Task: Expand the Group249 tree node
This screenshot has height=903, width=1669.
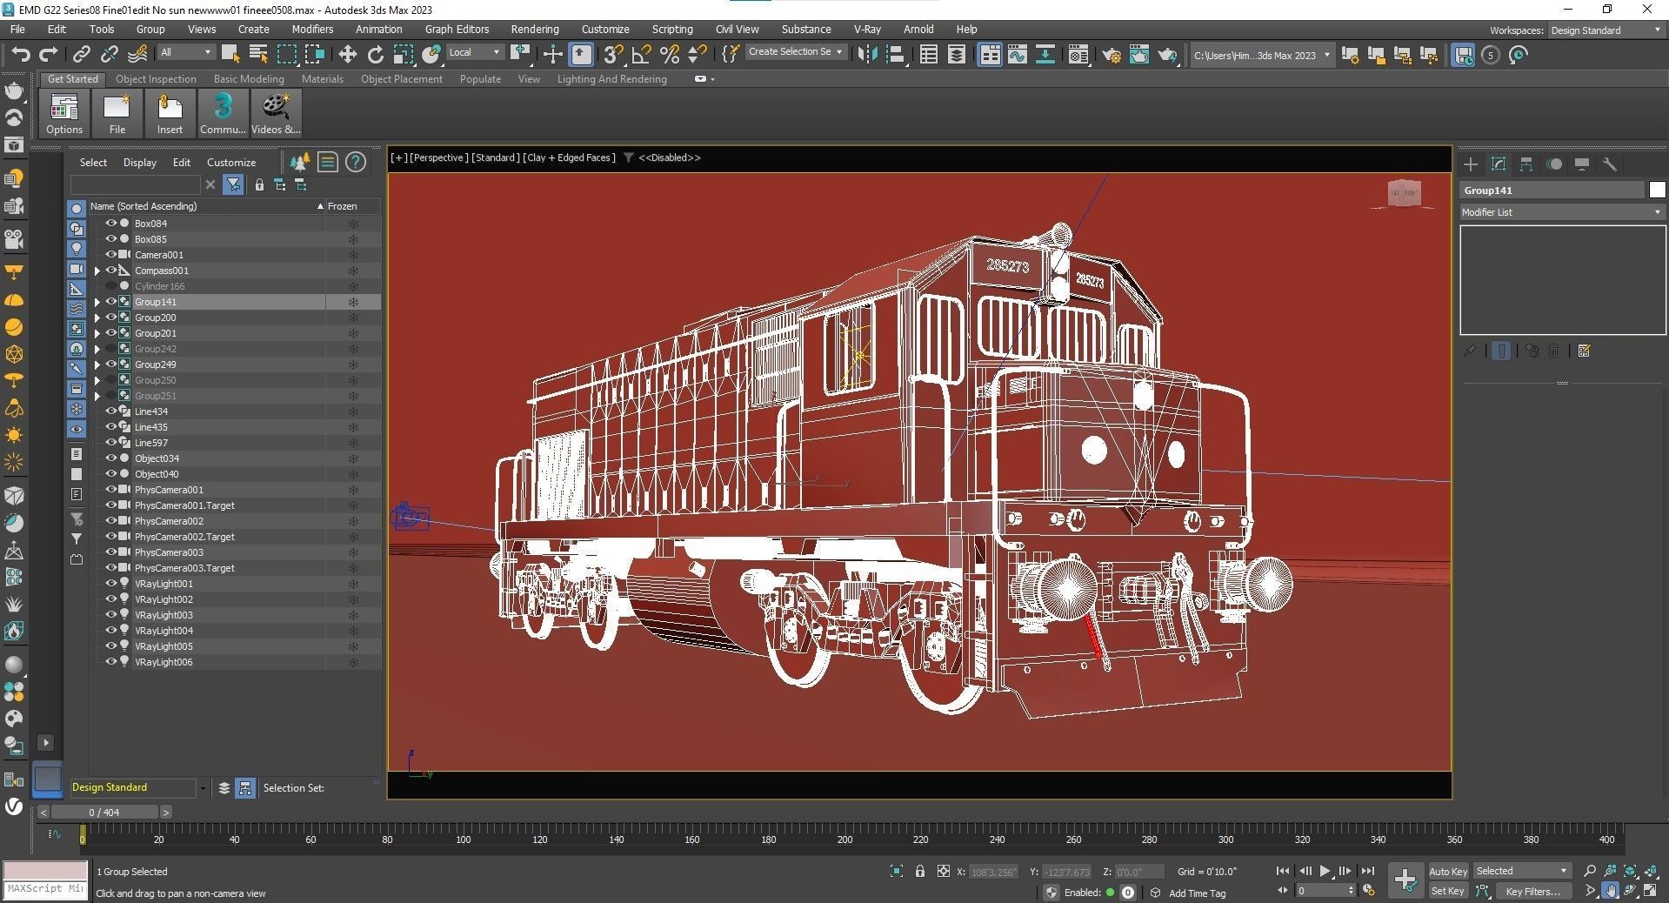Action: point(97,365)
